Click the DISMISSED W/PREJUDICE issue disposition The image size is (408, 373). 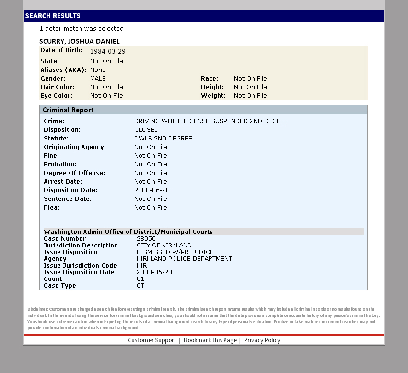click(x=175, y=252)
